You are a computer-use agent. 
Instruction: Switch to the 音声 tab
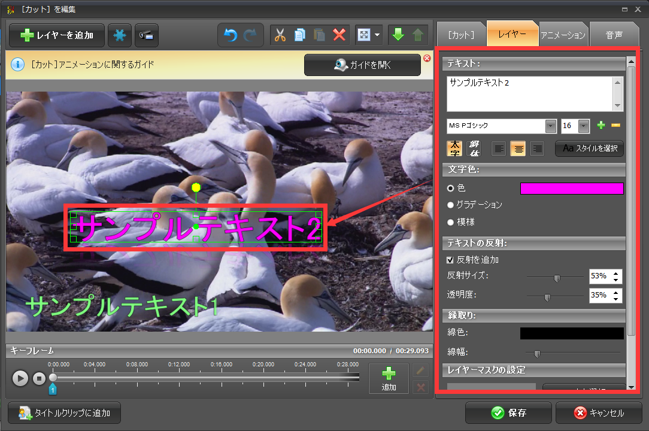(614, 34)
